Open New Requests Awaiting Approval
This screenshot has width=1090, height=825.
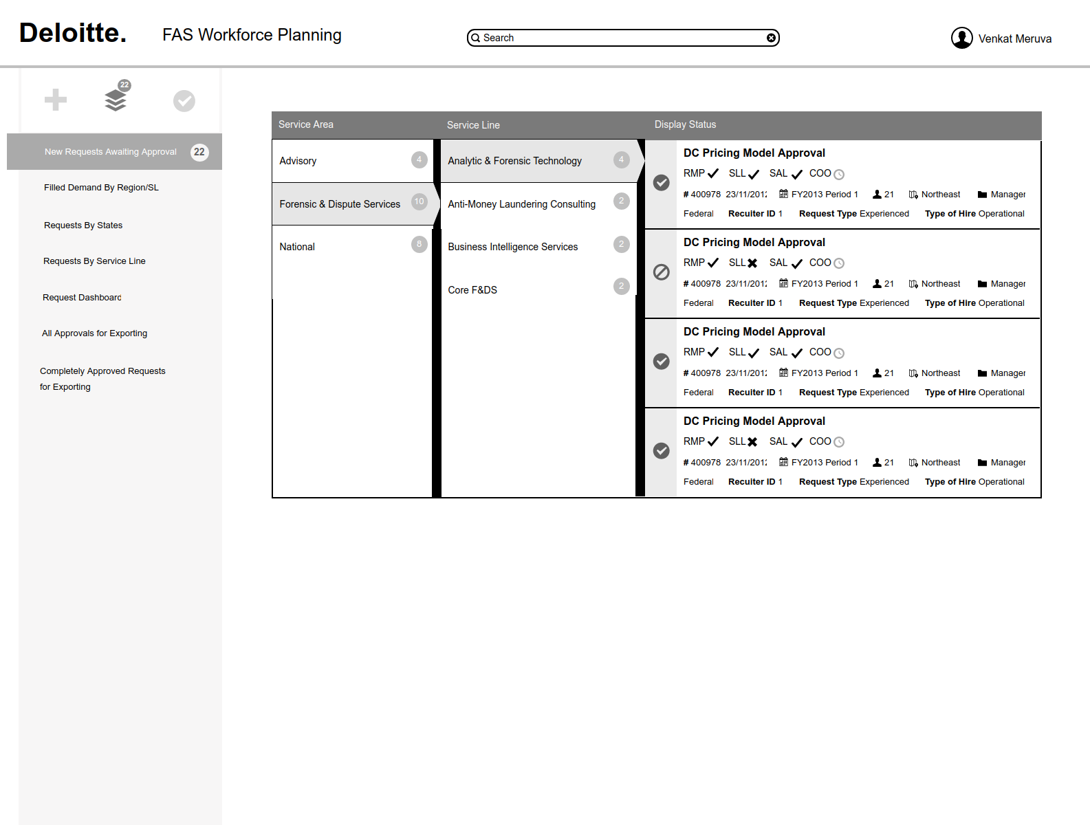pos(114,151)
